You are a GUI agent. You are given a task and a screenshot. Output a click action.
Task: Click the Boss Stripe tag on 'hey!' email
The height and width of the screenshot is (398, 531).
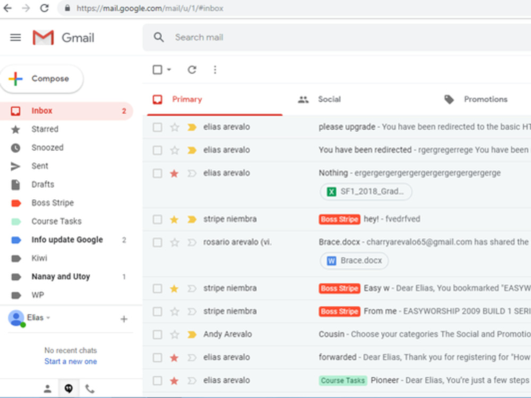[339, 219]
